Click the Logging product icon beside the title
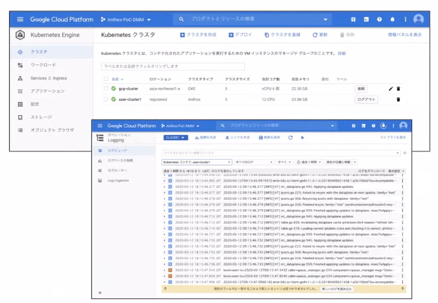This screenshot has width=438, height=303. pos(100,138)
